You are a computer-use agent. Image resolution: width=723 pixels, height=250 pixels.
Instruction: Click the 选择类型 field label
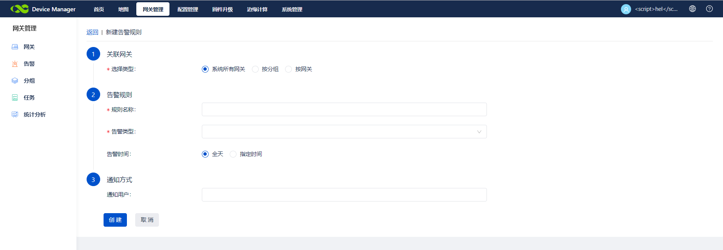123,69
